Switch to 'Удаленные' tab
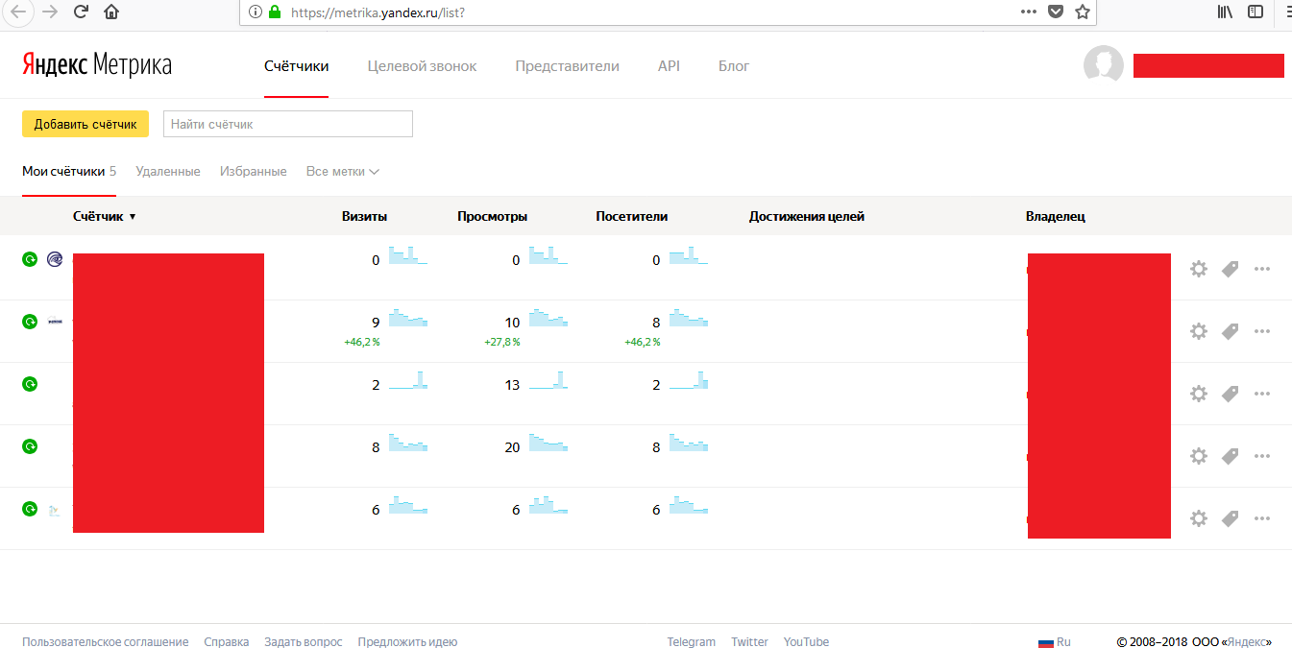Viewport: 1292px width, 648px height. [x=168, y=171]
